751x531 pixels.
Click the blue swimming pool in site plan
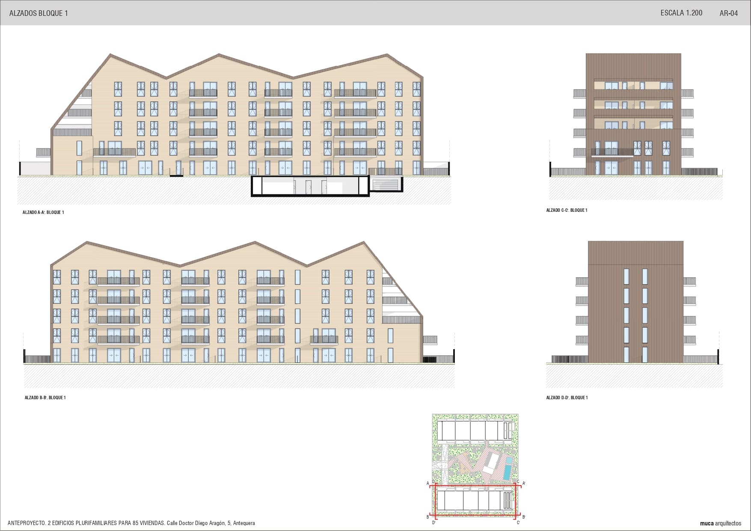508,469
